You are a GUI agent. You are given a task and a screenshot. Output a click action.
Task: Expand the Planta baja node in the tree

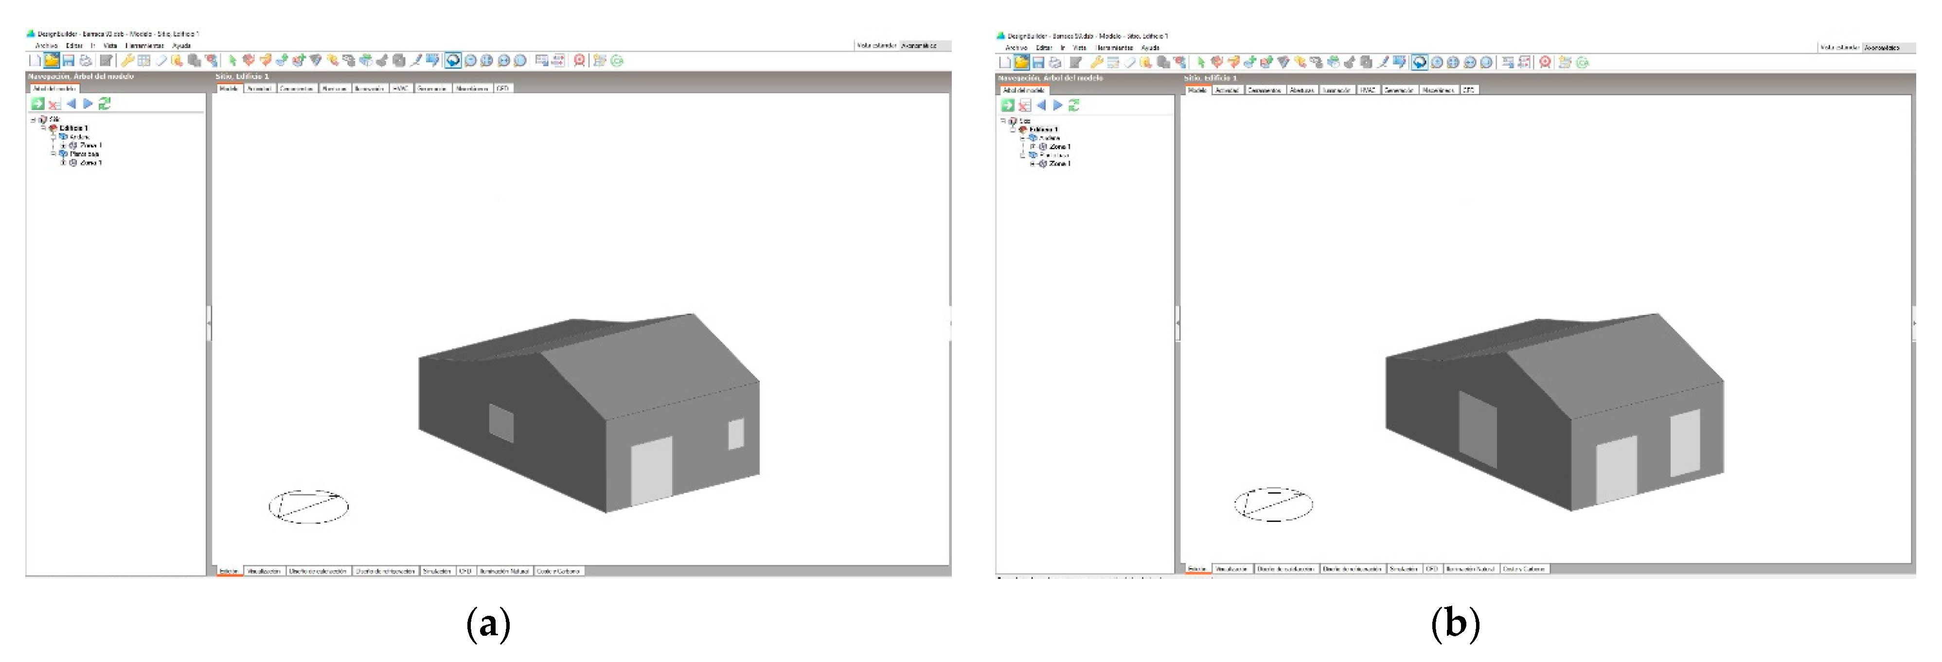coord(53,155)
